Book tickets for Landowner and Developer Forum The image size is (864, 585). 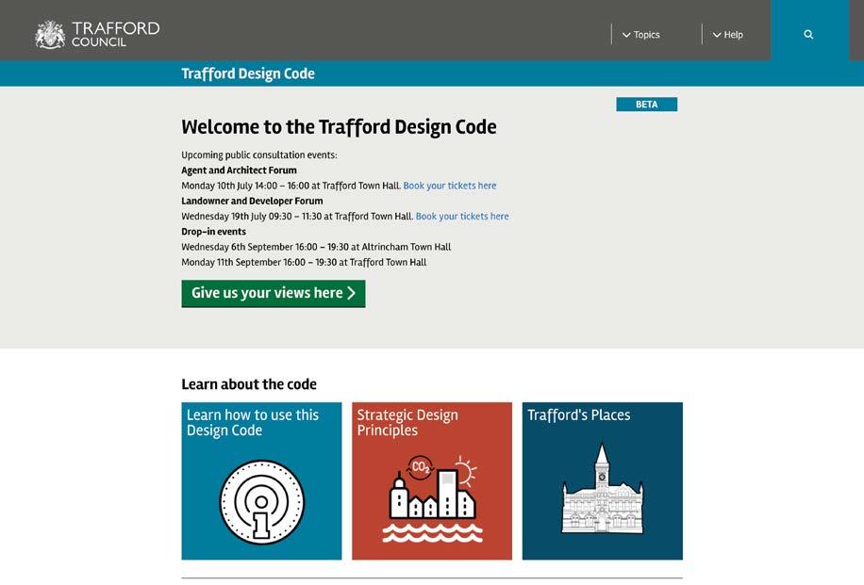coord(462,217)
